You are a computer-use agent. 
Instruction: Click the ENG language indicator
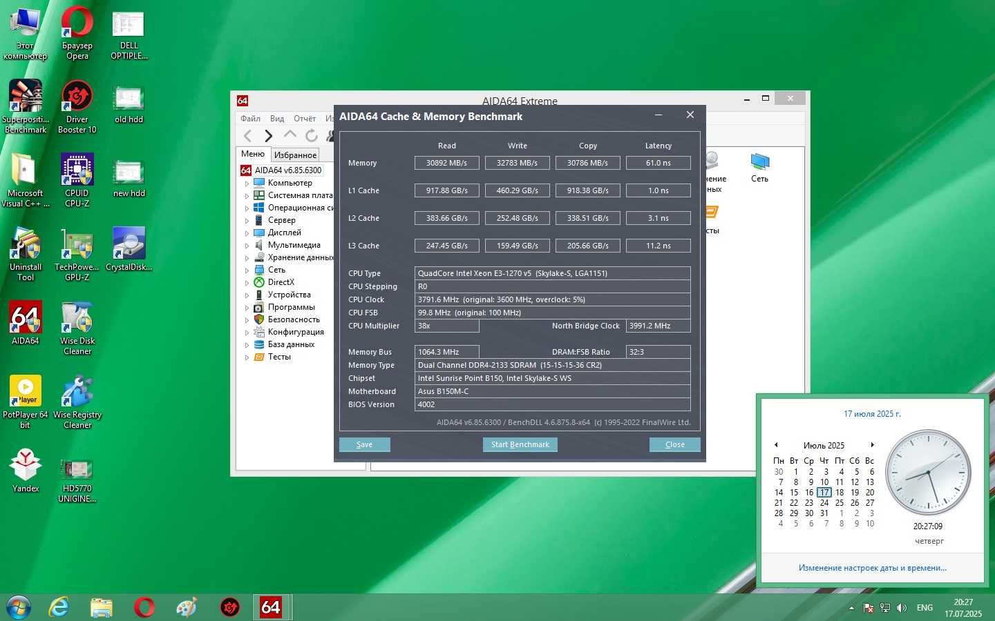coord(925,608)
